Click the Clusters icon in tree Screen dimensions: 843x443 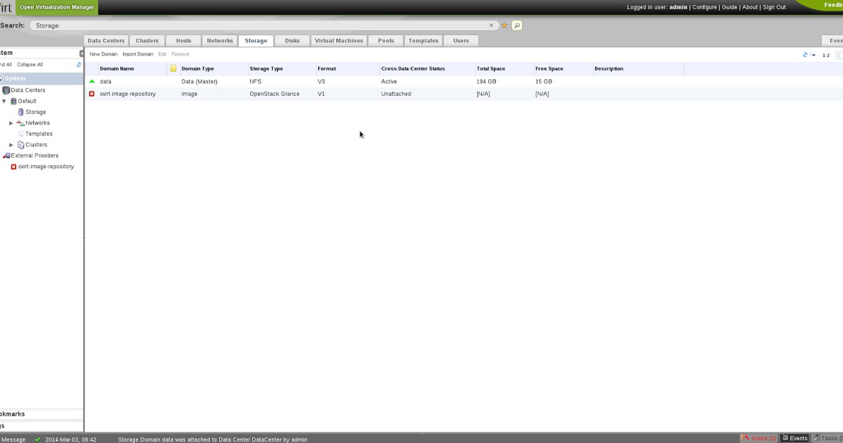point(20,145)
